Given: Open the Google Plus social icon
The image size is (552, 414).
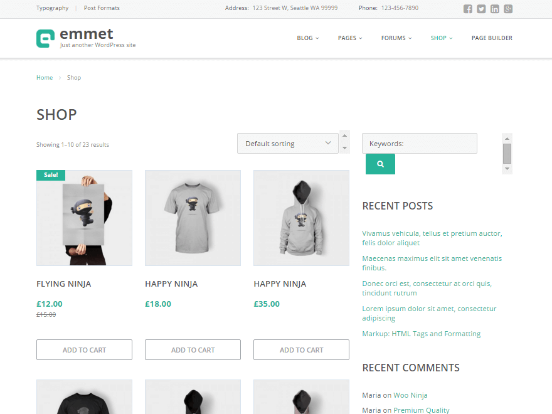Looking at the screenshot, I should tap(508, 9).
